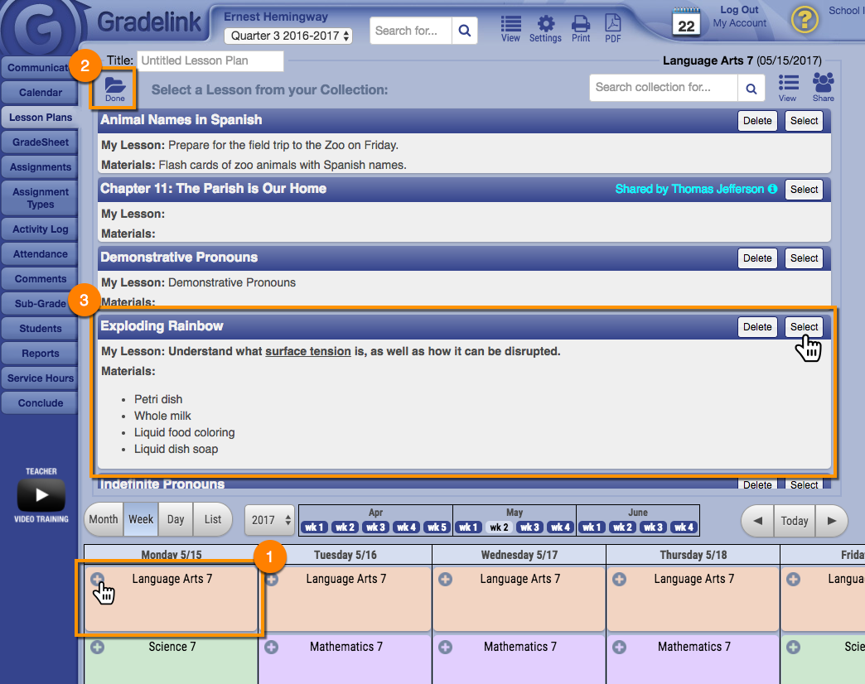This screenshot has height=684, width=865.
Task: Open GradeSheet in the sidebar
Action: 41,142
